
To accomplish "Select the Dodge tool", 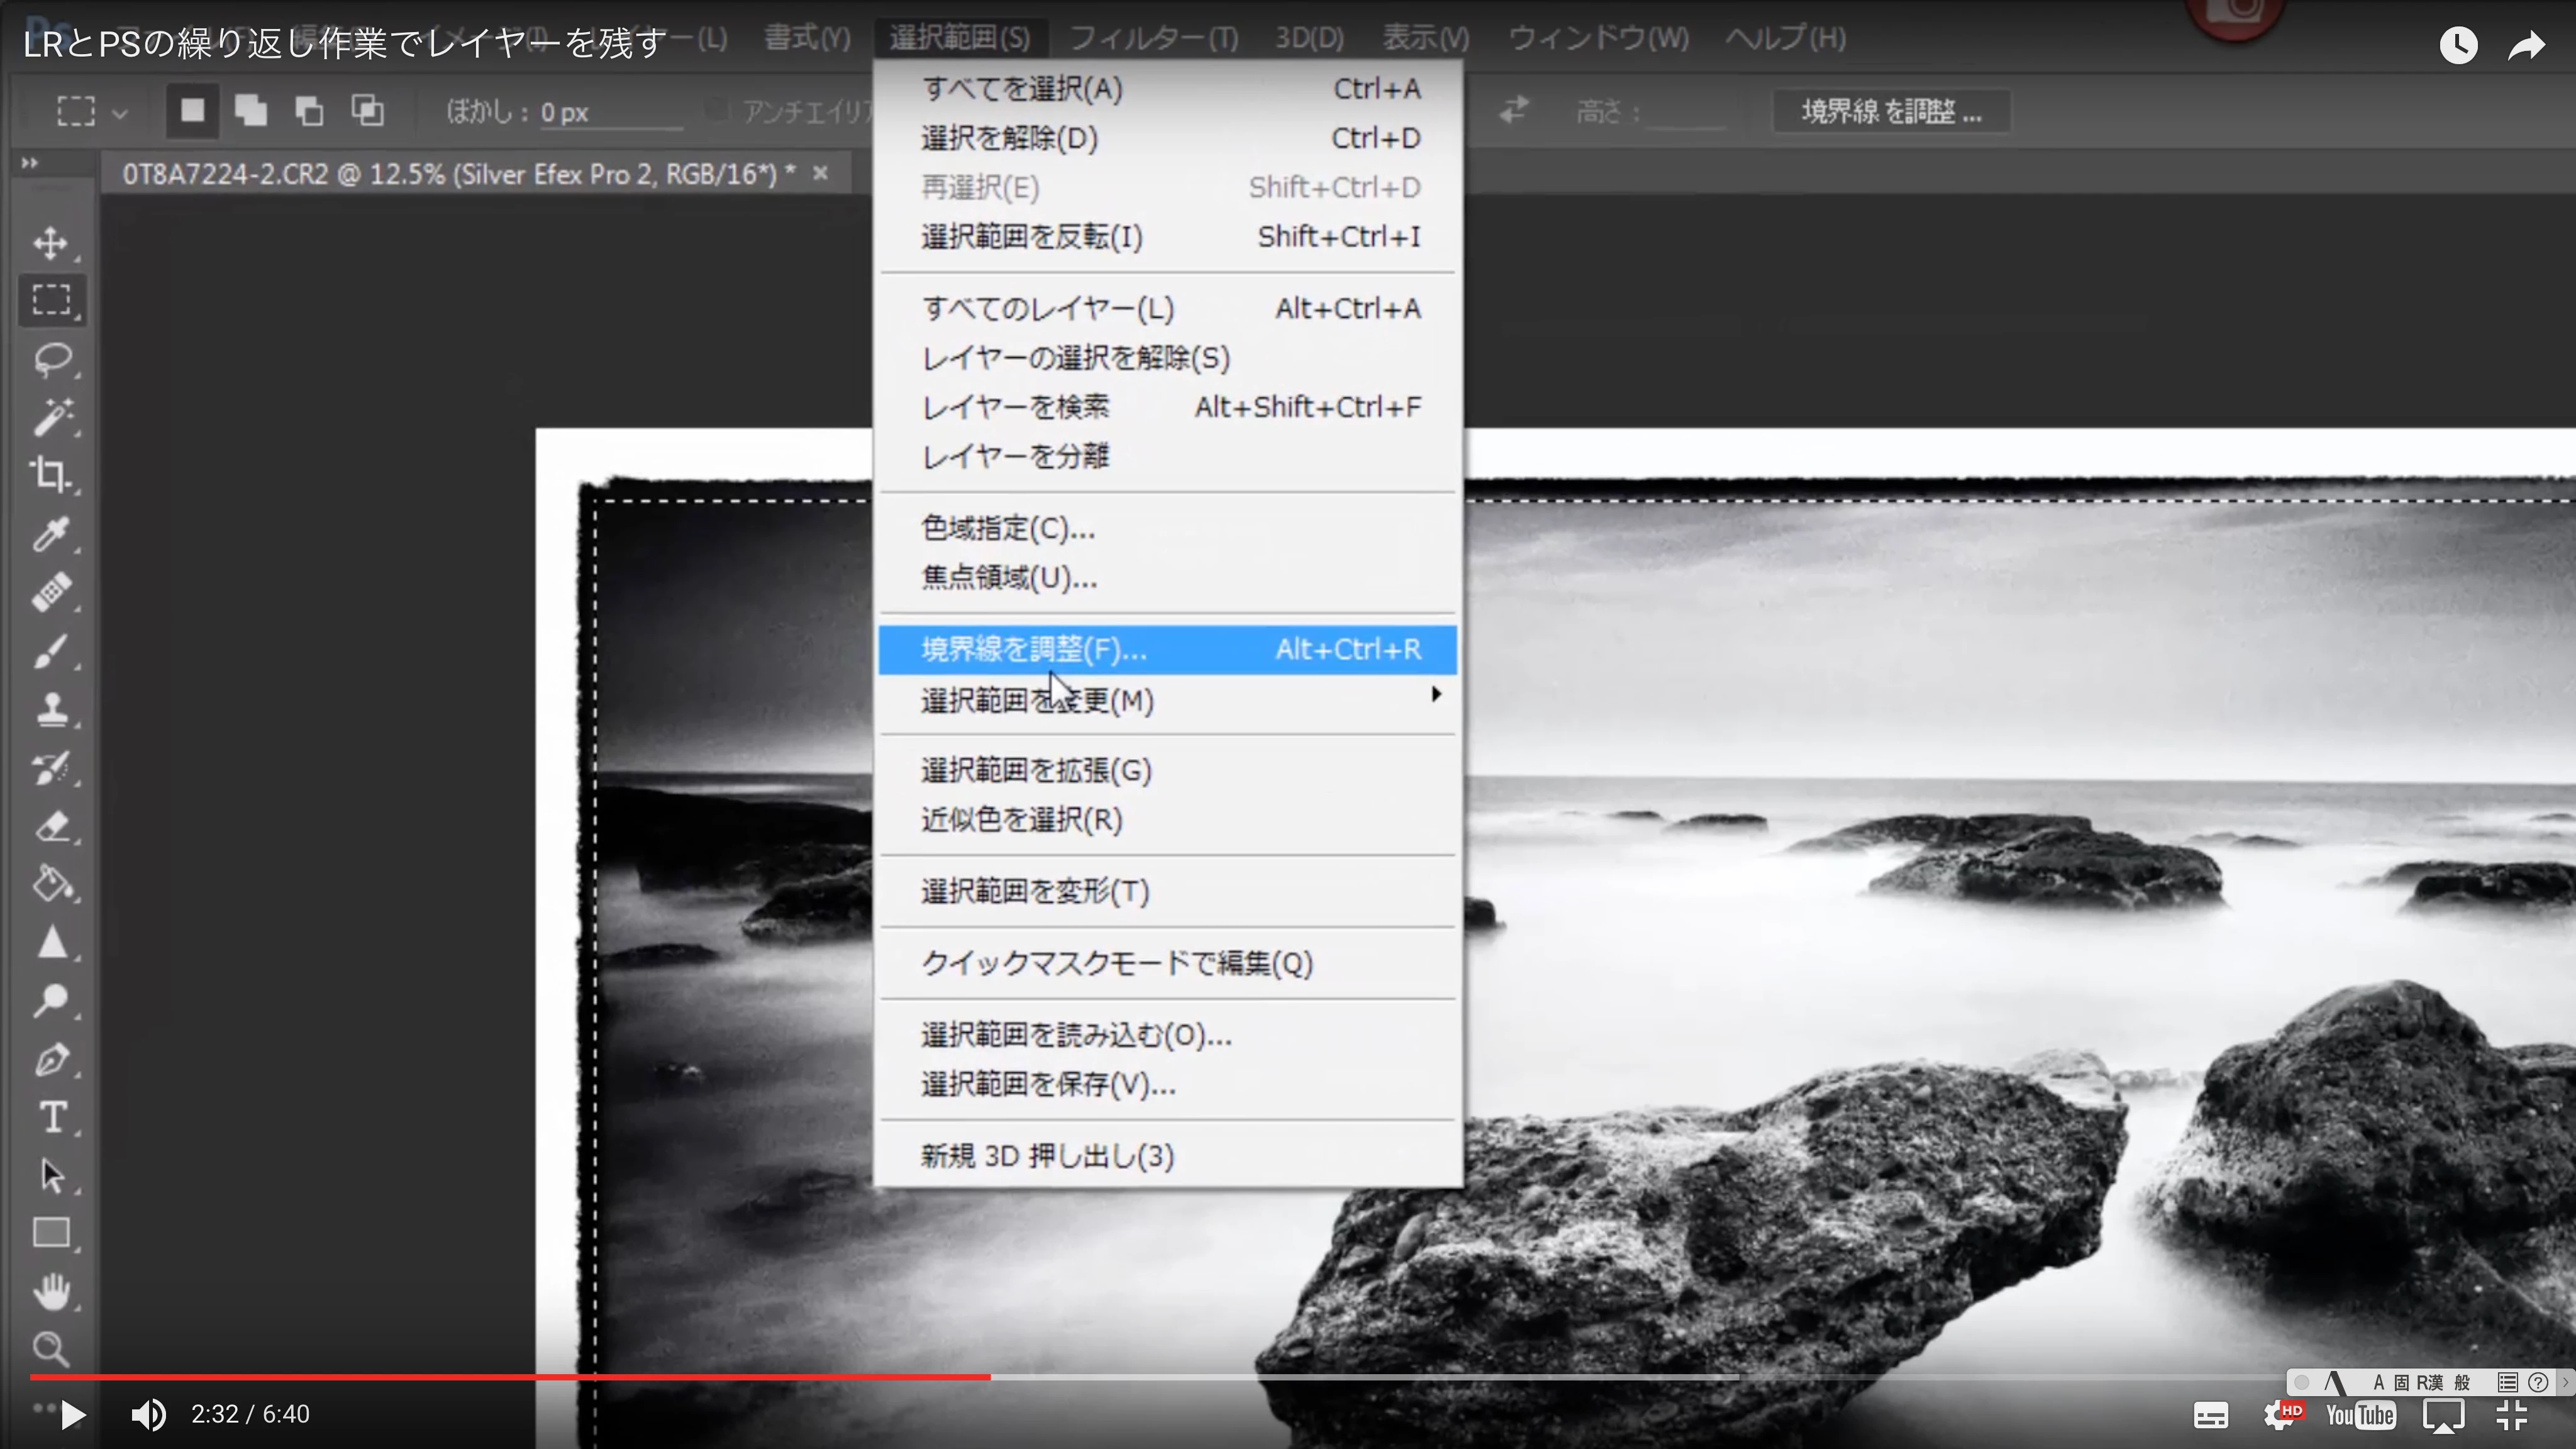I will (51, 1000).
